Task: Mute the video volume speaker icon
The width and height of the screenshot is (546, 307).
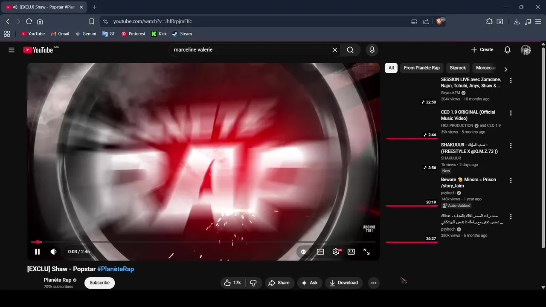Action: (53, 252)
